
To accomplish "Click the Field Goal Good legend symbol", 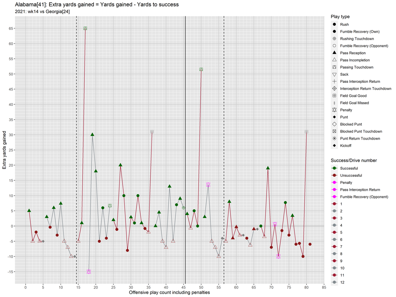I will tap(334, 95).
